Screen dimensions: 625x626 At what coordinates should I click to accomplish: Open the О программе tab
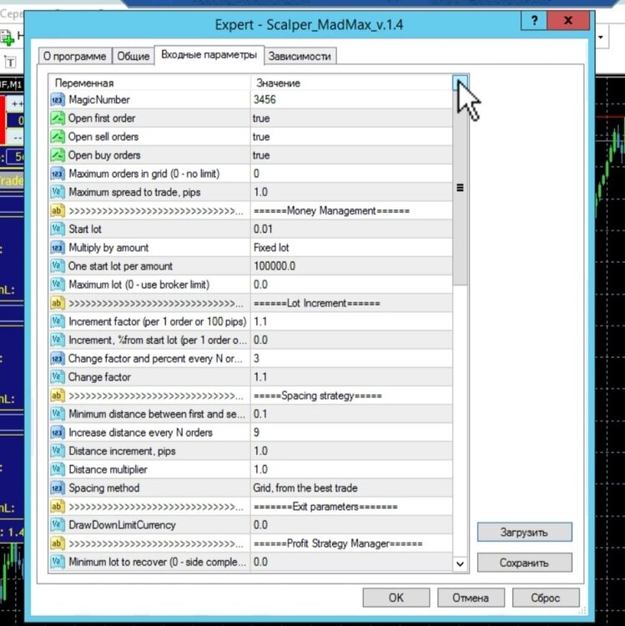(x=74, y=56)
